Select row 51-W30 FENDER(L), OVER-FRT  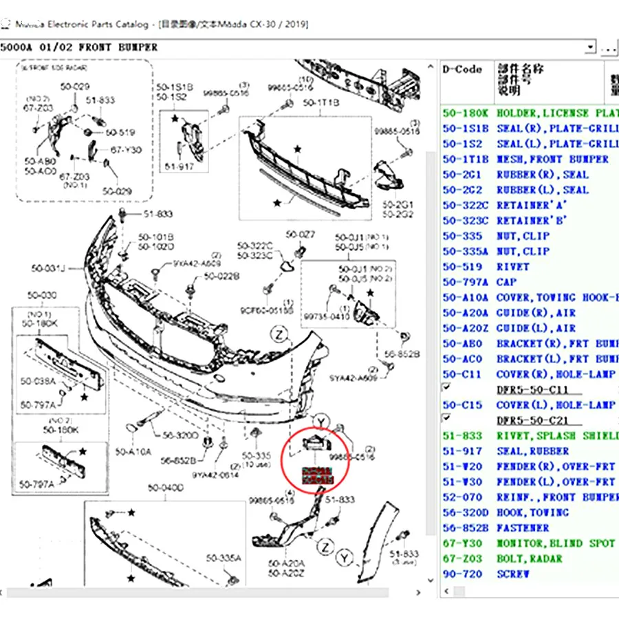pos(530,482)
